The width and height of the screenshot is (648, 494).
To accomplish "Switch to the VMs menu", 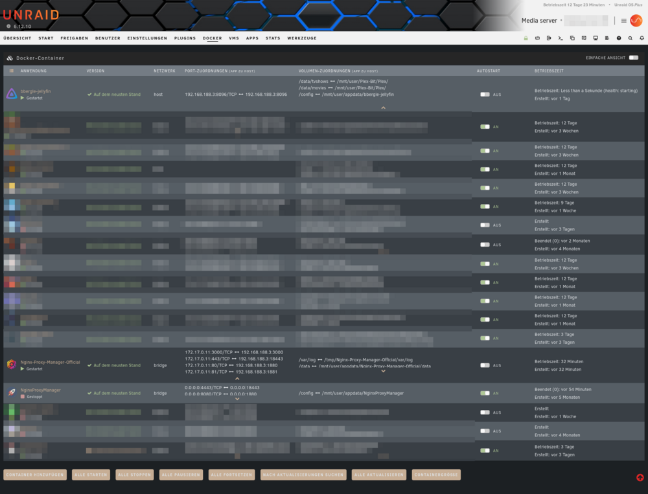I will coord(234,38).
